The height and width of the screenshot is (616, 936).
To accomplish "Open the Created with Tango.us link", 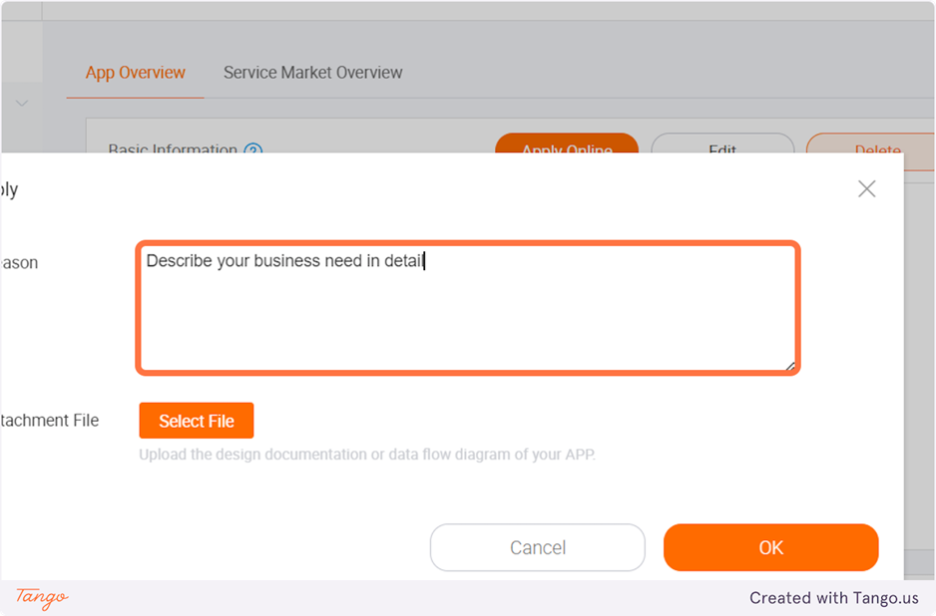I will tap(834, 598).
